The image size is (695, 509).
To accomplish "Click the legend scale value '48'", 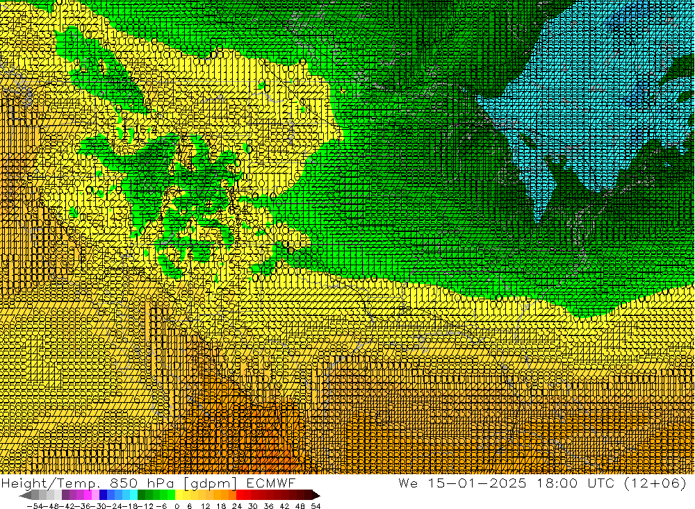I will pyautogui.click(x=300, y=506).
